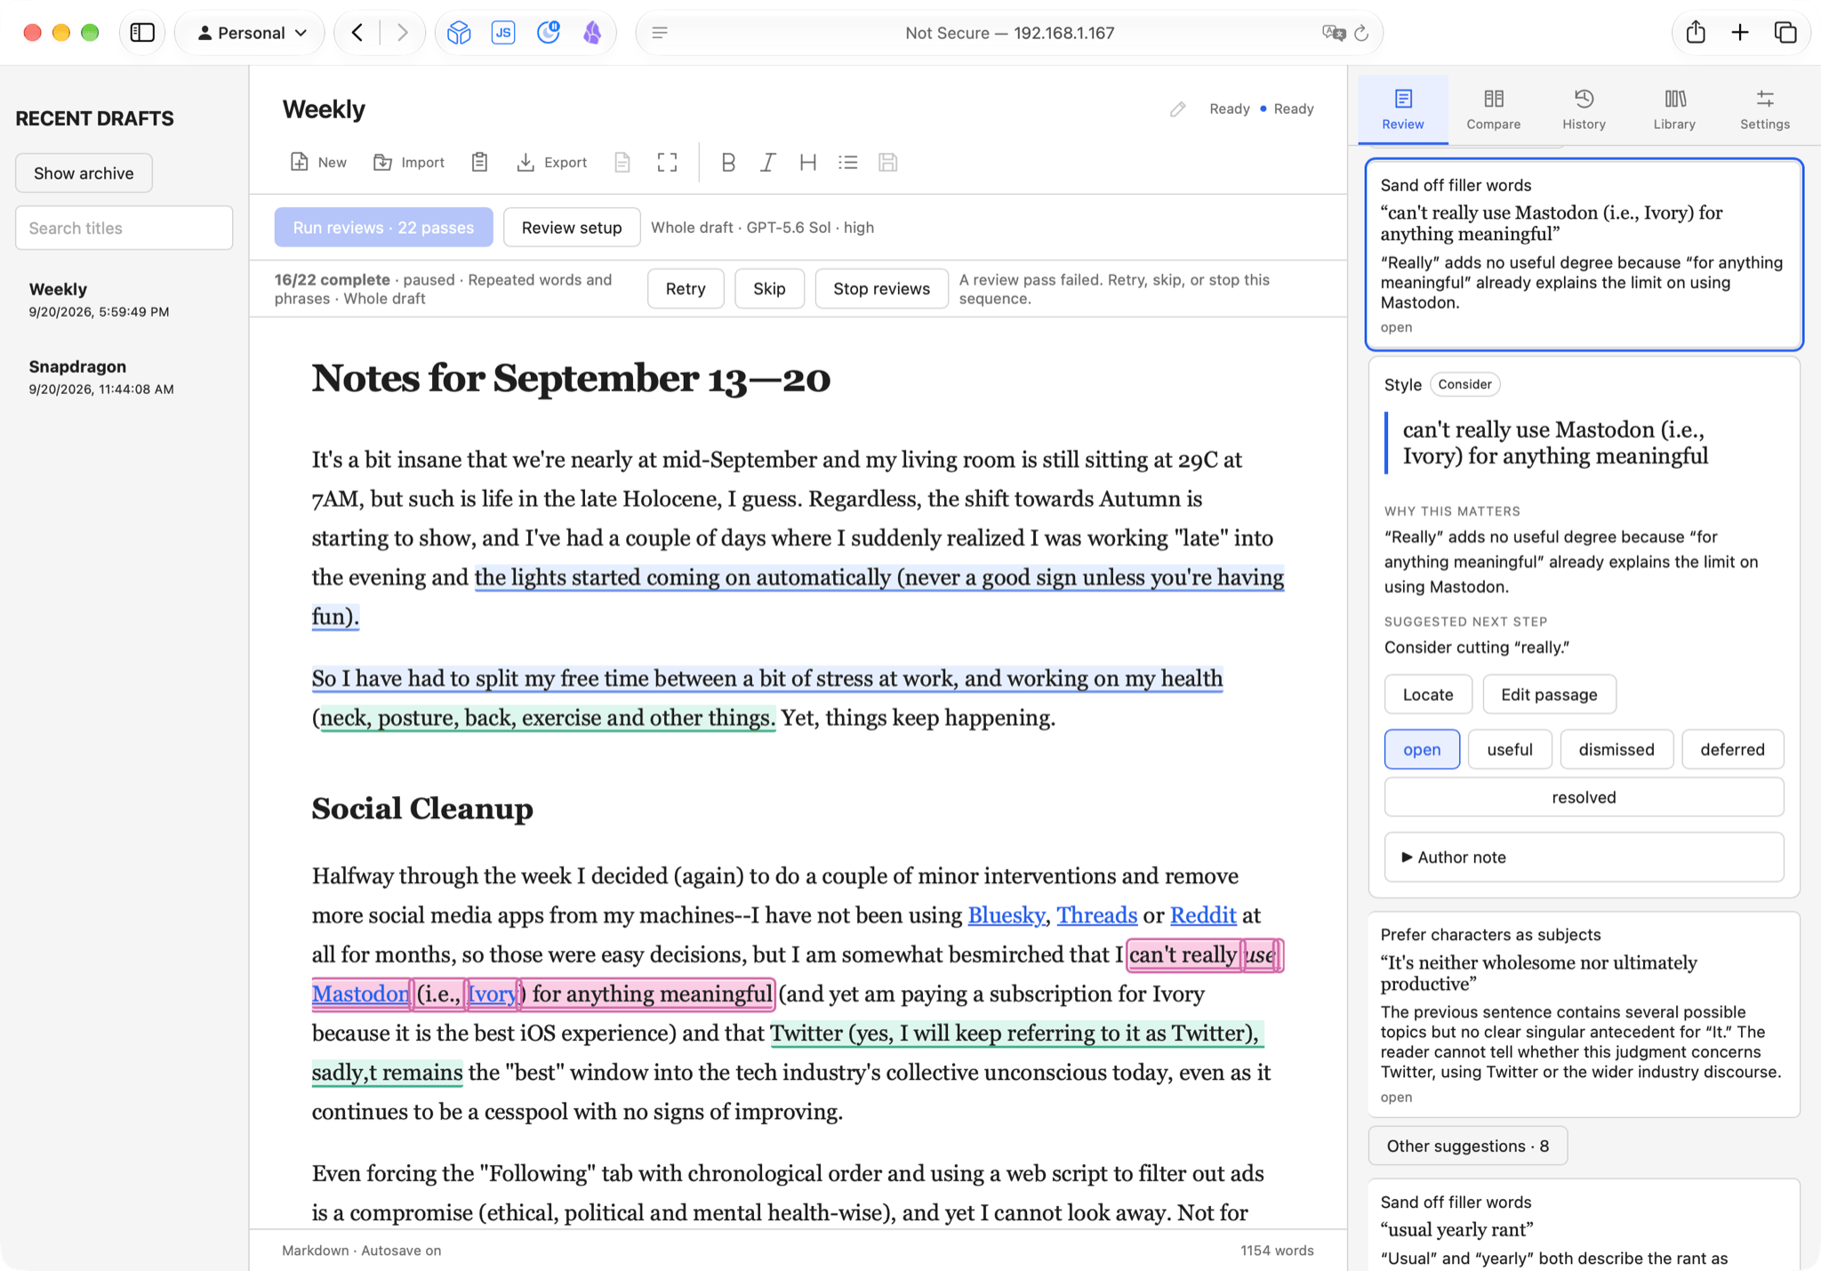
Task: Follow the Threads link in the draft
Action: coord(1096,914)
